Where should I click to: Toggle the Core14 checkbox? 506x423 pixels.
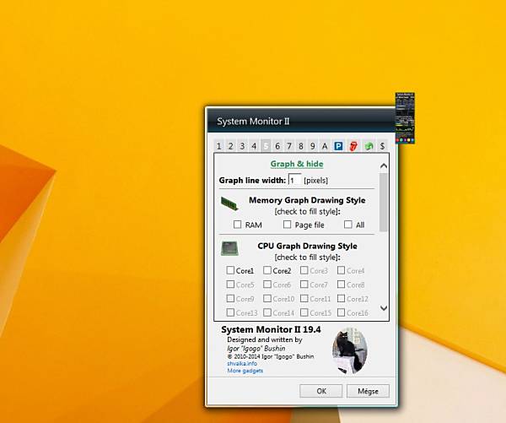(x=266, y=312)
